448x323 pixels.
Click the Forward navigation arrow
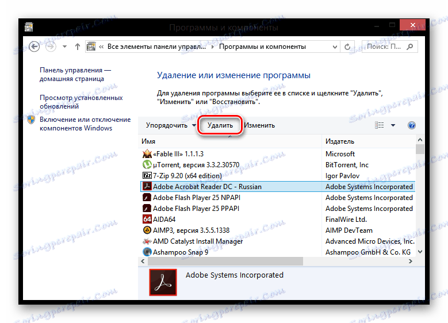pyautogui.click(x=51, y=47)
